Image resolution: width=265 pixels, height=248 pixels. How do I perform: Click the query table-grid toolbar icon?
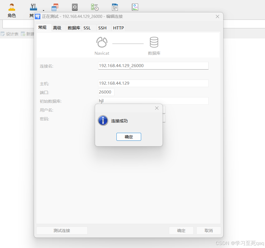pyautogui.click(x=55, y=7)
